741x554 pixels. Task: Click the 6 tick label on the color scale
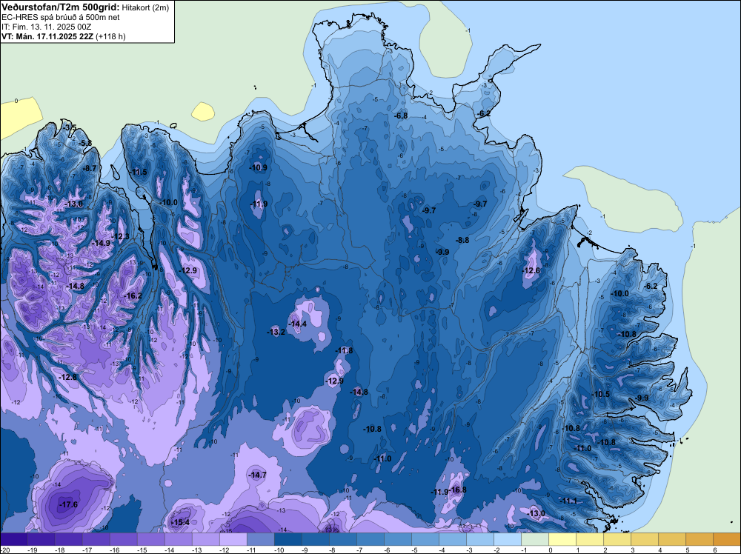coord(714,550)
